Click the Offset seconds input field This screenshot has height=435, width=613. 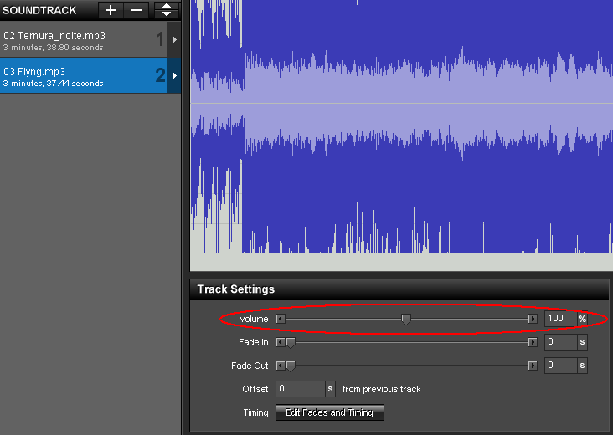299,389
